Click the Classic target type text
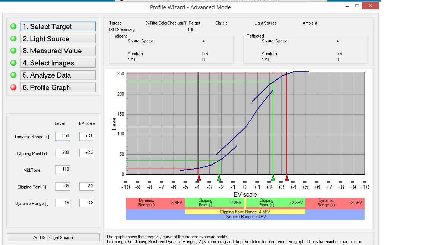The image size is (429, 245). click(221, 23)
